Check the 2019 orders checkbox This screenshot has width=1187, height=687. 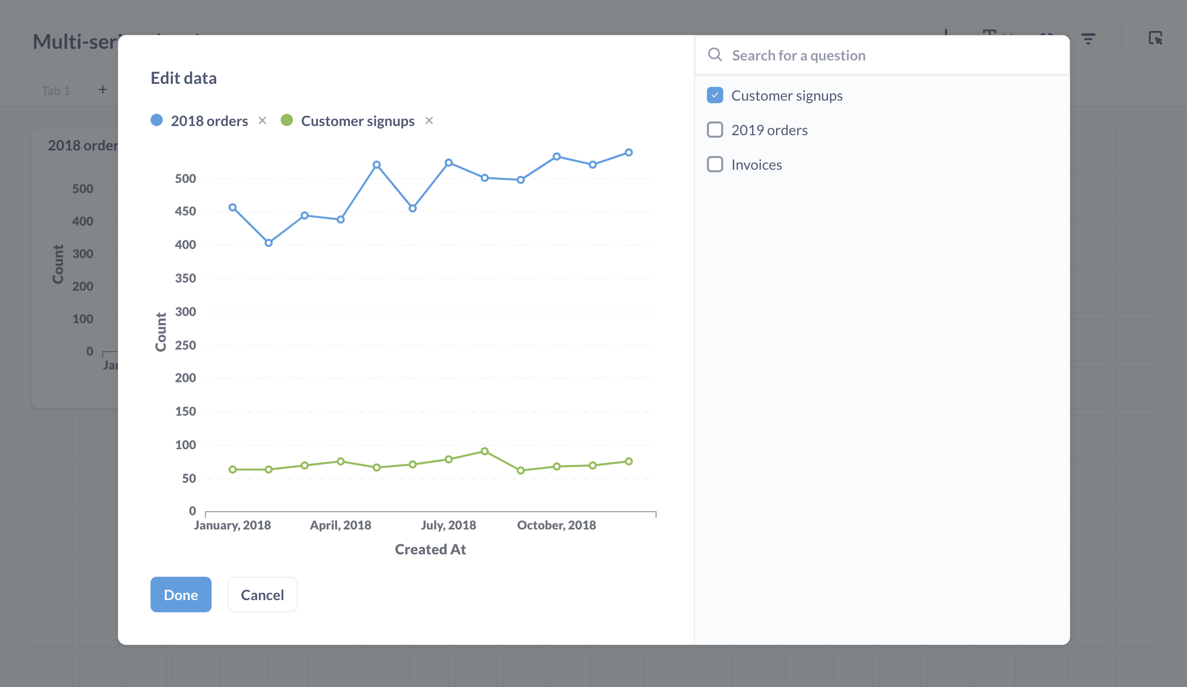715,130
